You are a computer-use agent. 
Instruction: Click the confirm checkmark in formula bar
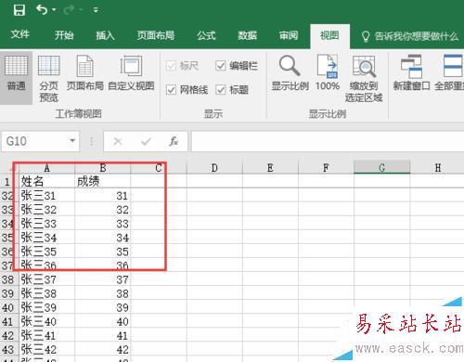pyautogui.click(x=146, y=142)
